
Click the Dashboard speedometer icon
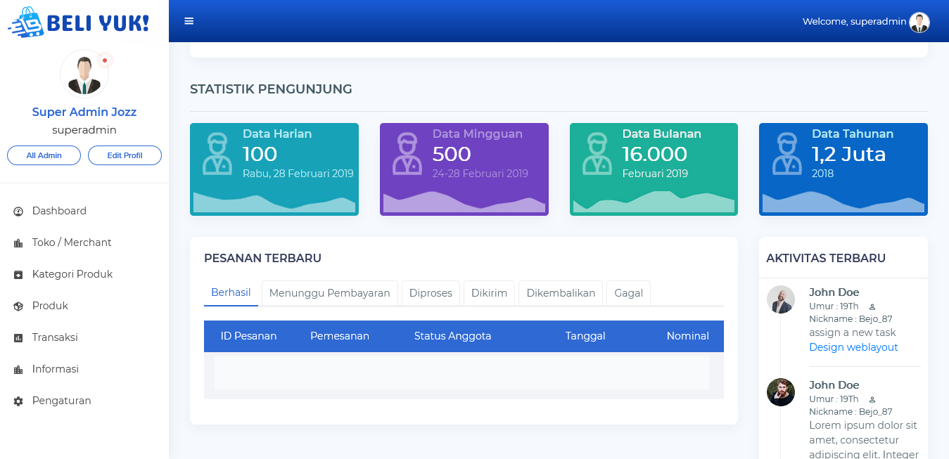pos(18,211)
